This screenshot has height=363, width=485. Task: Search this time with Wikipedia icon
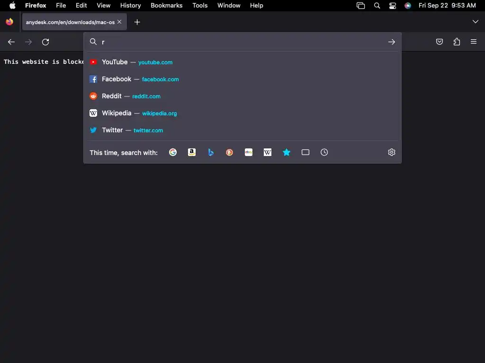268,152
